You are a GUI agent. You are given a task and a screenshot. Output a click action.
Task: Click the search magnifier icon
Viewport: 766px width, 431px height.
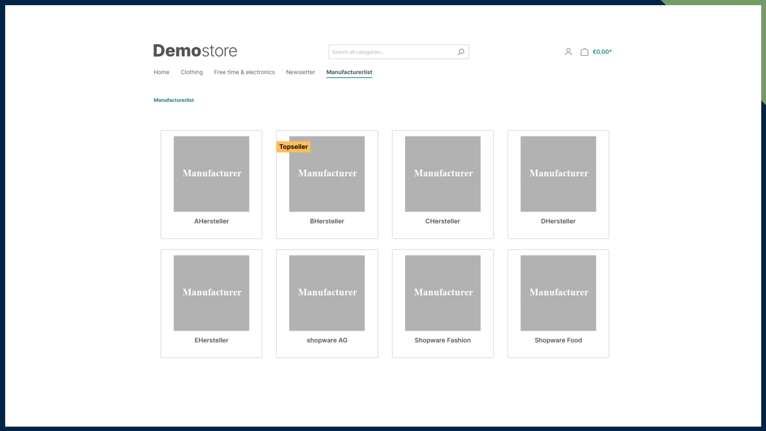461,52
